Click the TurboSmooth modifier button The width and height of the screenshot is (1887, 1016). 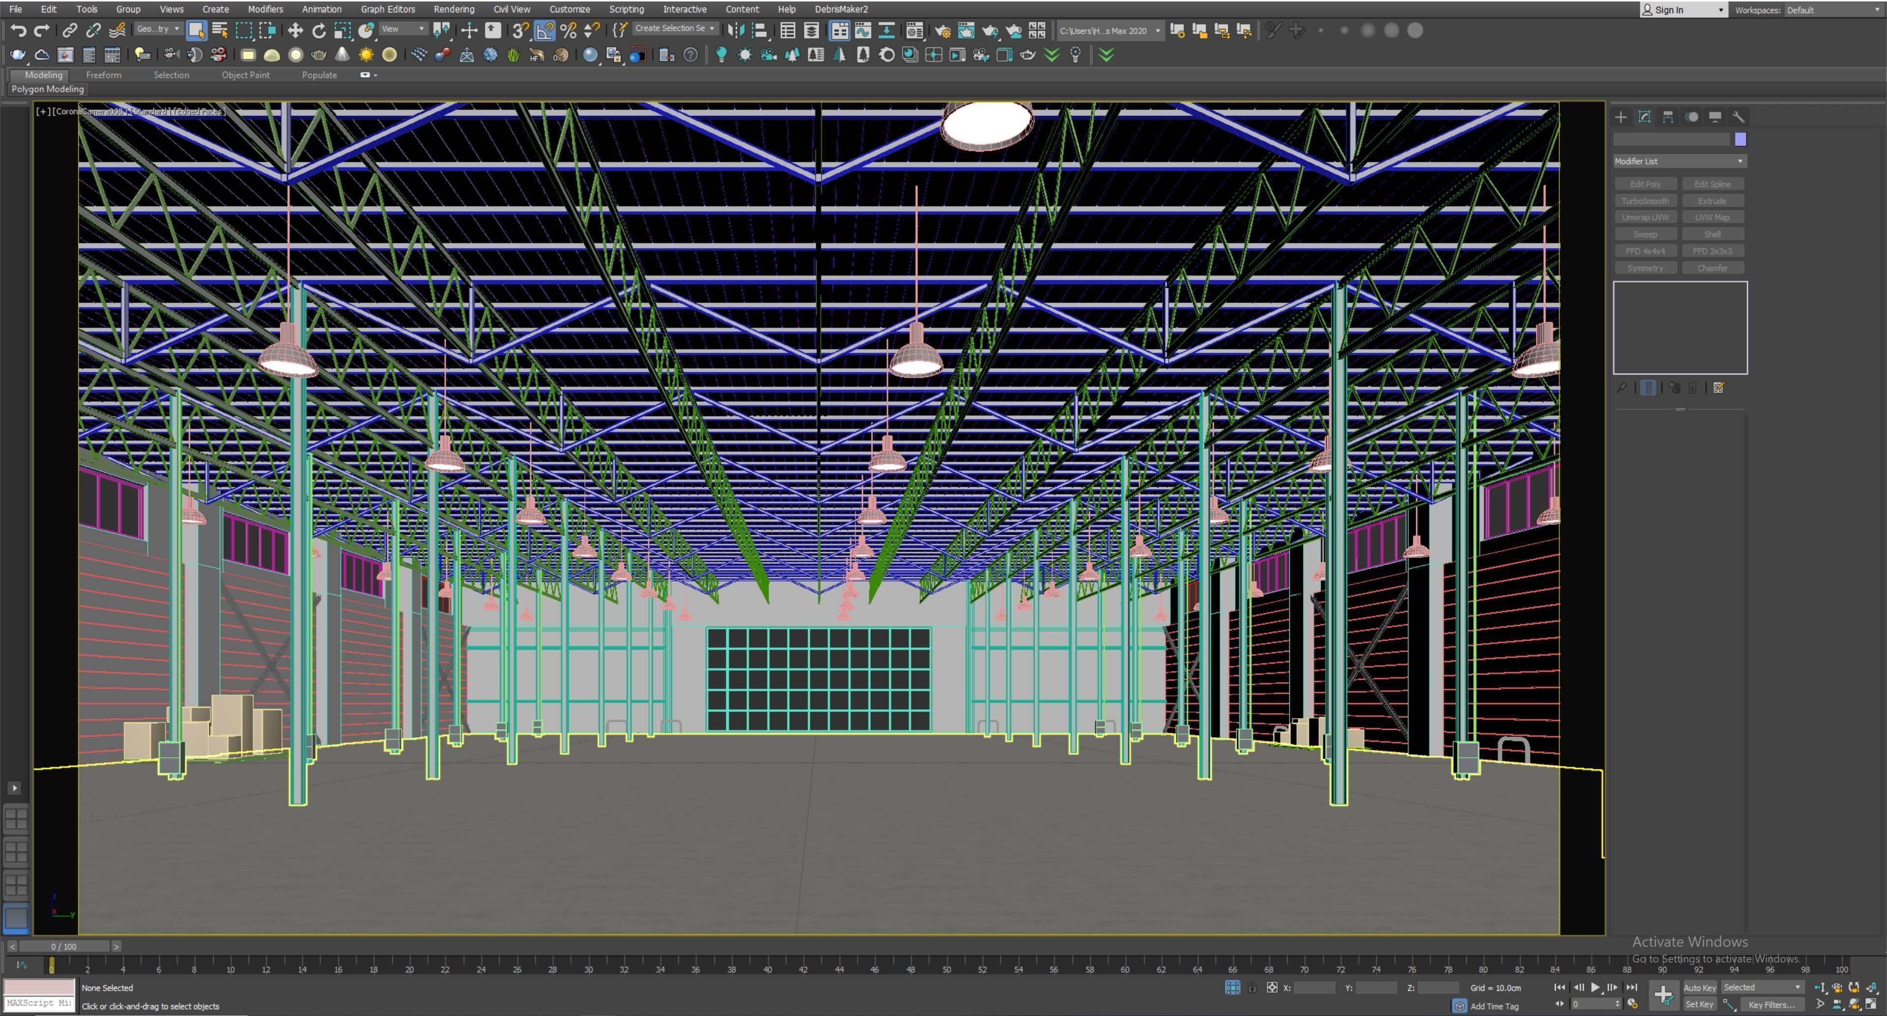pos(1645,200)
